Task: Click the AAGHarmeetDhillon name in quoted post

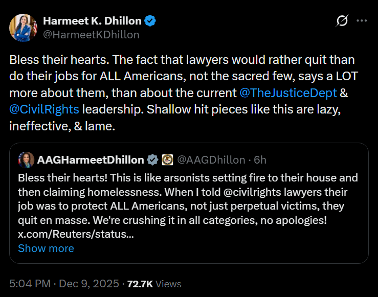Action: [91, 160]
